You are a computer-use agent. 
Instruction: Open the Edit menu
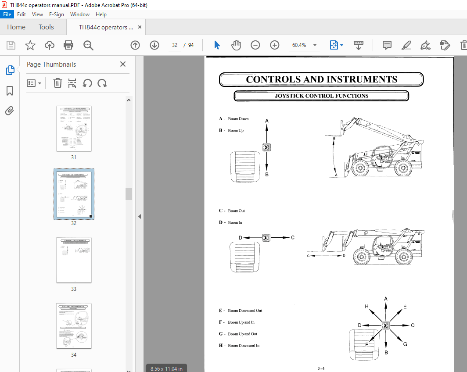pos(22,14)
